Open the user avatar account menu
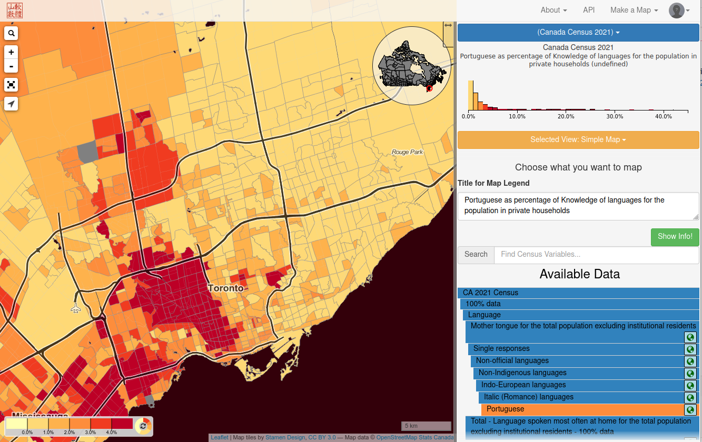 tap(677, 10)
